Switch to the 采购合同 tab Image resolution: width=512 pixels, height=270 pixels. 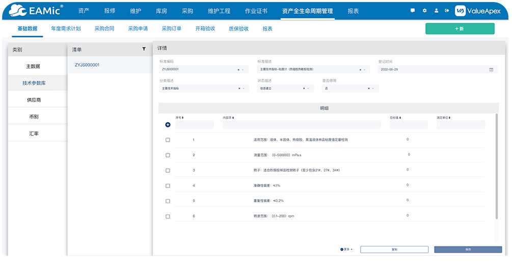(x=104, y=29)
